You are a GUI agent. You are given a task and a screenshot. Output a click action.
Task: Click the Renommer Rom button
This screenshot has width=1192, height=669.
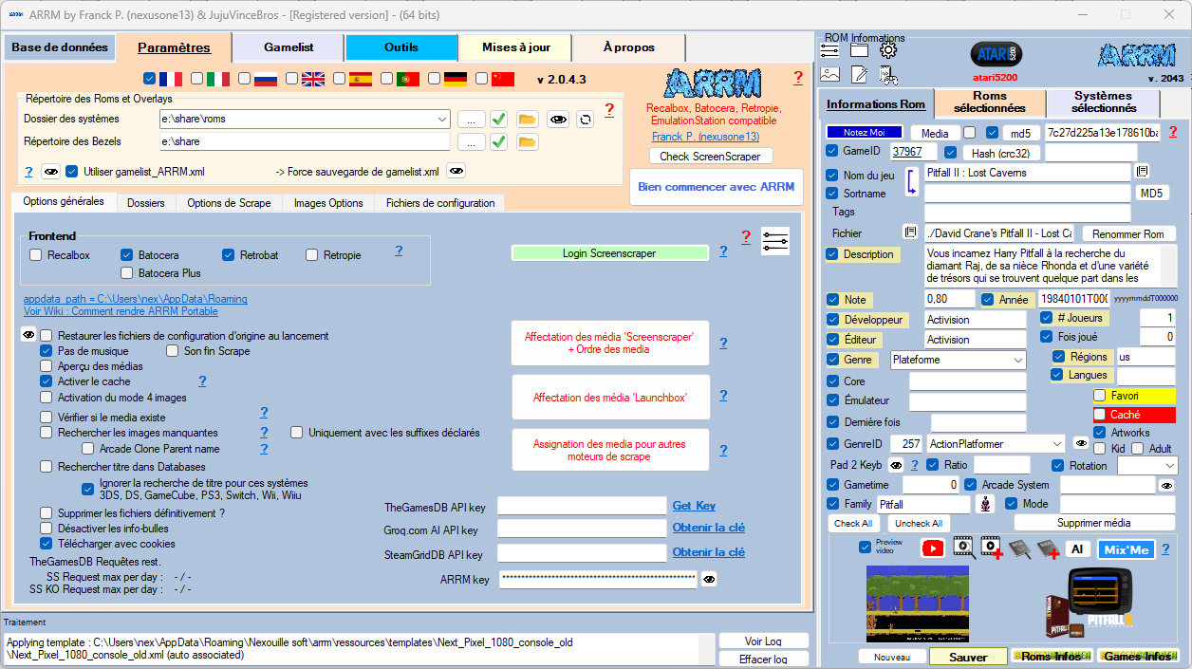click(1128, 233)
